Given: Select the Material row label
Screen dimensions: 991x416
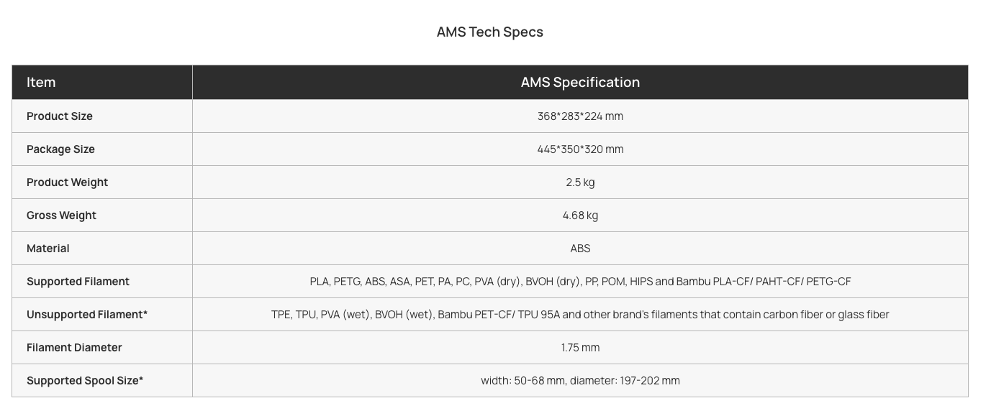Looking at the screenshot, I should coord(48,248).
